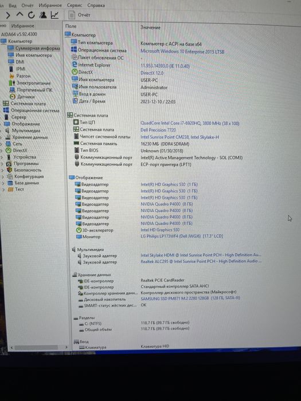Screen dimensions: 301x401
Task: Select Конфигурация tree item
Action: (25, 176)
